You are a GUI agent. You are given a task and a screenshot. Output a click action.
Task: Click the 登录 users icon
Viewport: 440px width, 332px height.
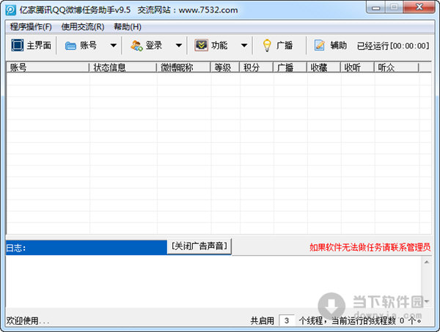pos(136,45)
